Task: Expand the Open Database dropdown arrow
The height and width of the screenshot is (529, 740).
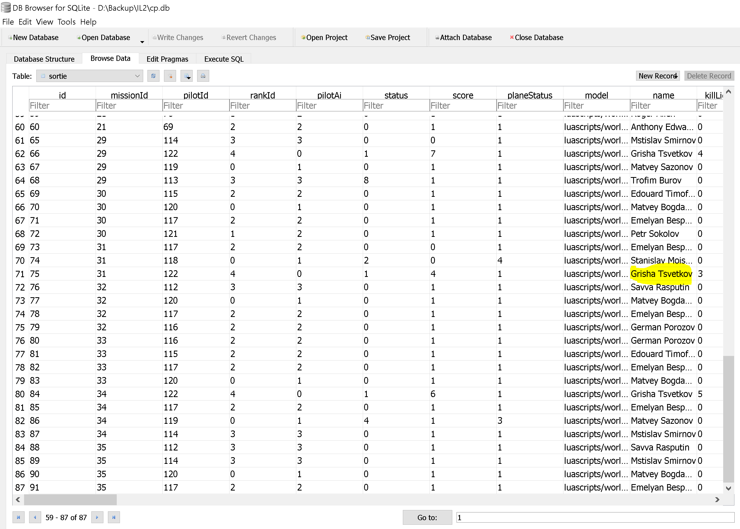Action: (142, 42)
